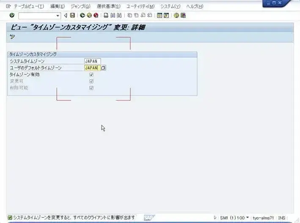Screen dimensions: 300x223
Task: Click the INS insert mode indicator
Action: click(x=282, y=218)
